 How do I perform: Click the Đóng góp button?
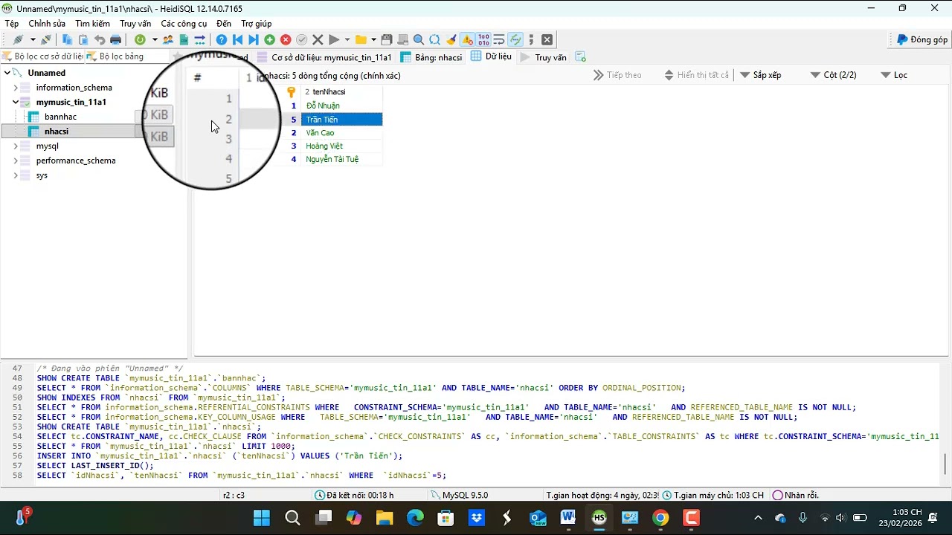pos(922,39)
